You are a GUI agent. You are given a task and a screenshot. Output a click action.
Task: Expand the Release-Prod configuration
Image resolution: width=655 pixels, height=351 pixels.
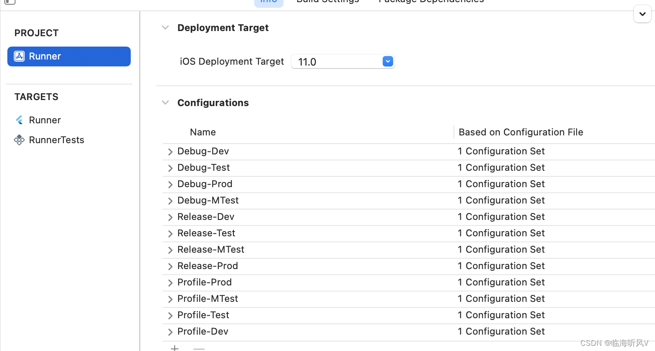(x=170, y=266)
